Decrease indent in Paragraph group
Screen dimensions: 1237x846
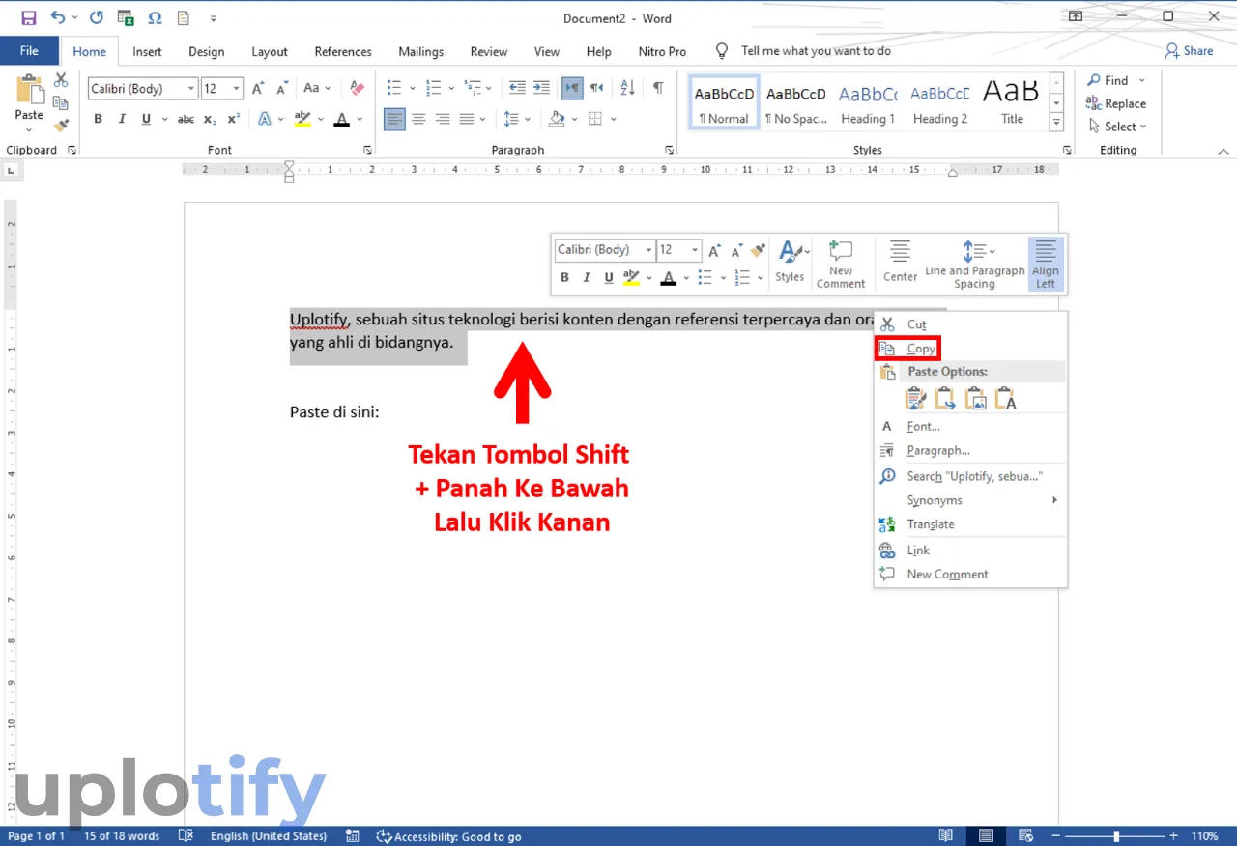point(517,88)
